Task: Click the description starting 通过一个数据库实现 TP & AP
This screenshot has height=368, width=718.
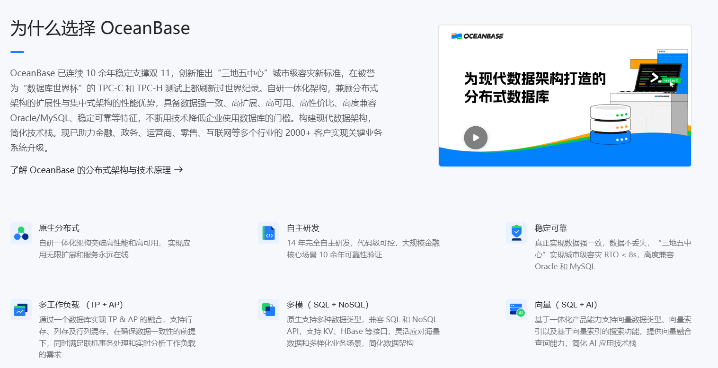Action: [x=117, y=337]
